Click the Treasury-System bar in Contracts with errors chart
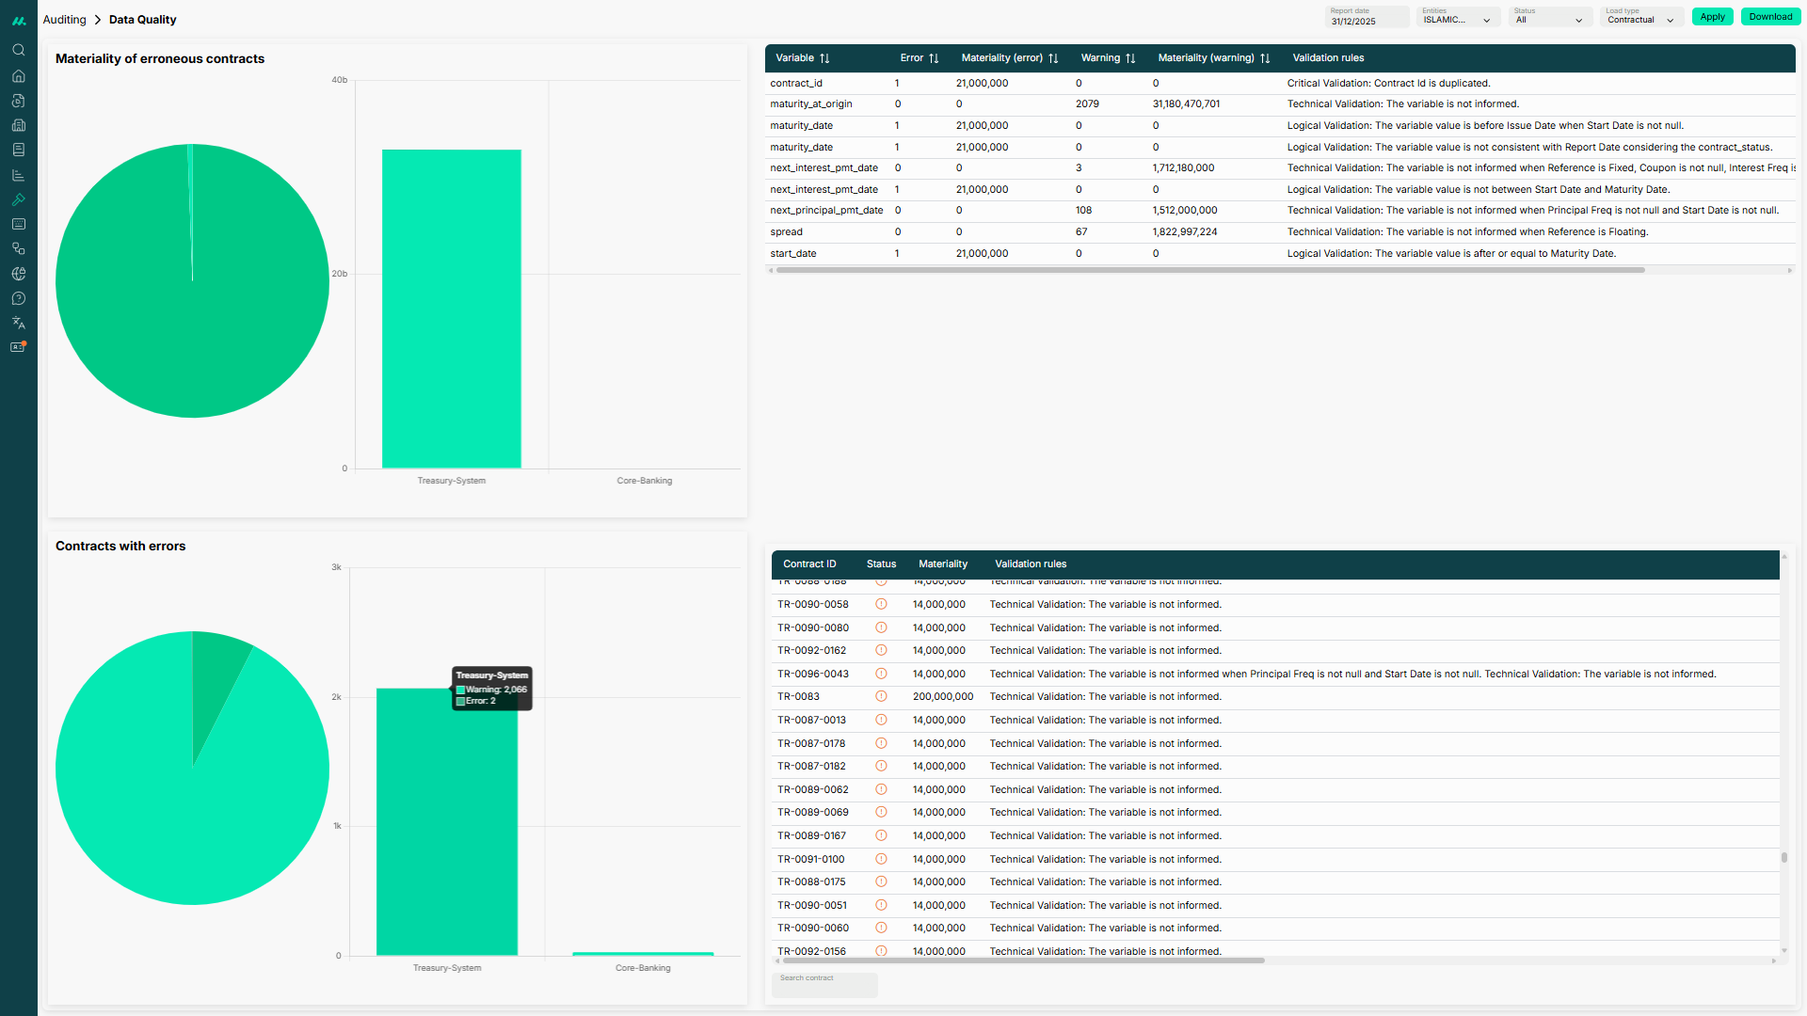This screenshot has width=1807, height=1016. tap(447, 822)
